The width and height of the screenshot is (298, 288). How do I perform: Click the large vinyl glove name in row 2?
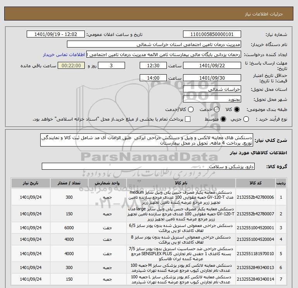click(181, 214)
